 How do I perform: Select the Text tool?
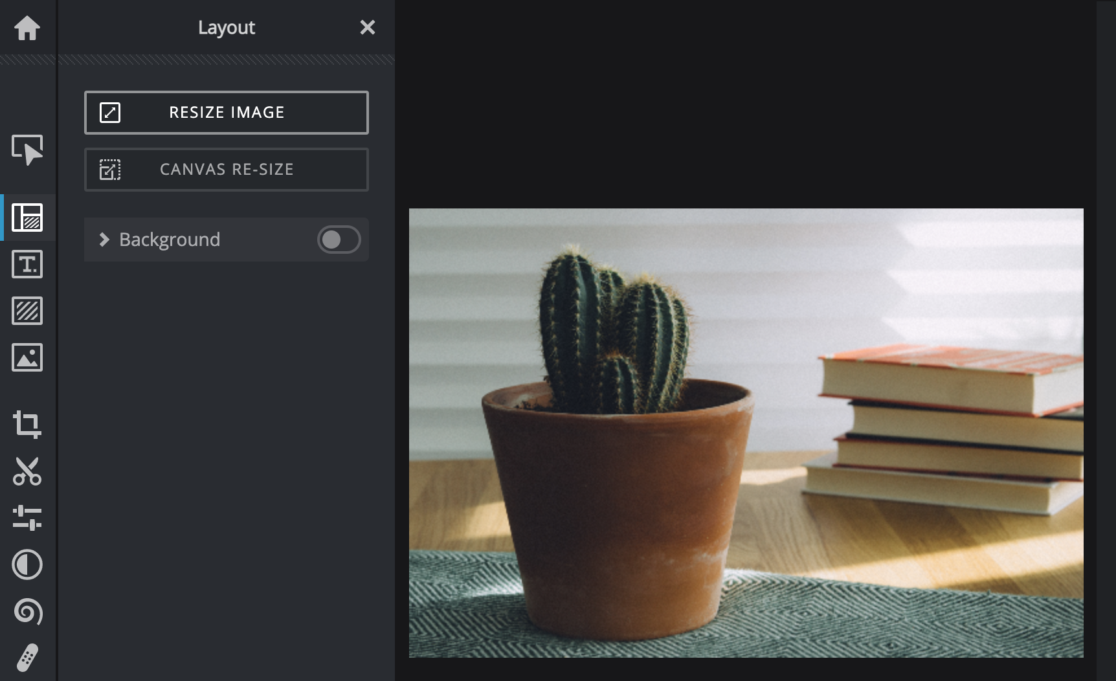click(27, 264)
